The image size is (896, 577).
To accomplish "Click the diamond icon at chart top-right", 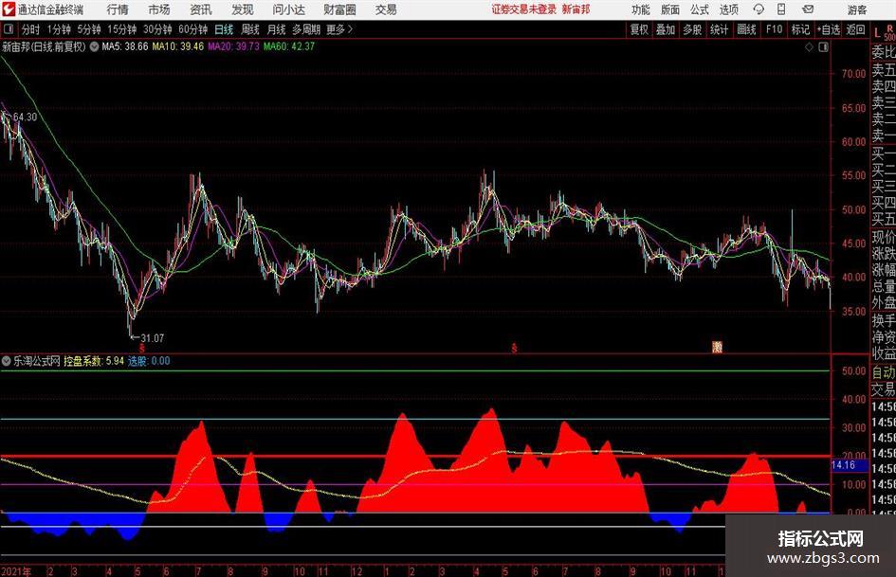I will pos(809,47).
